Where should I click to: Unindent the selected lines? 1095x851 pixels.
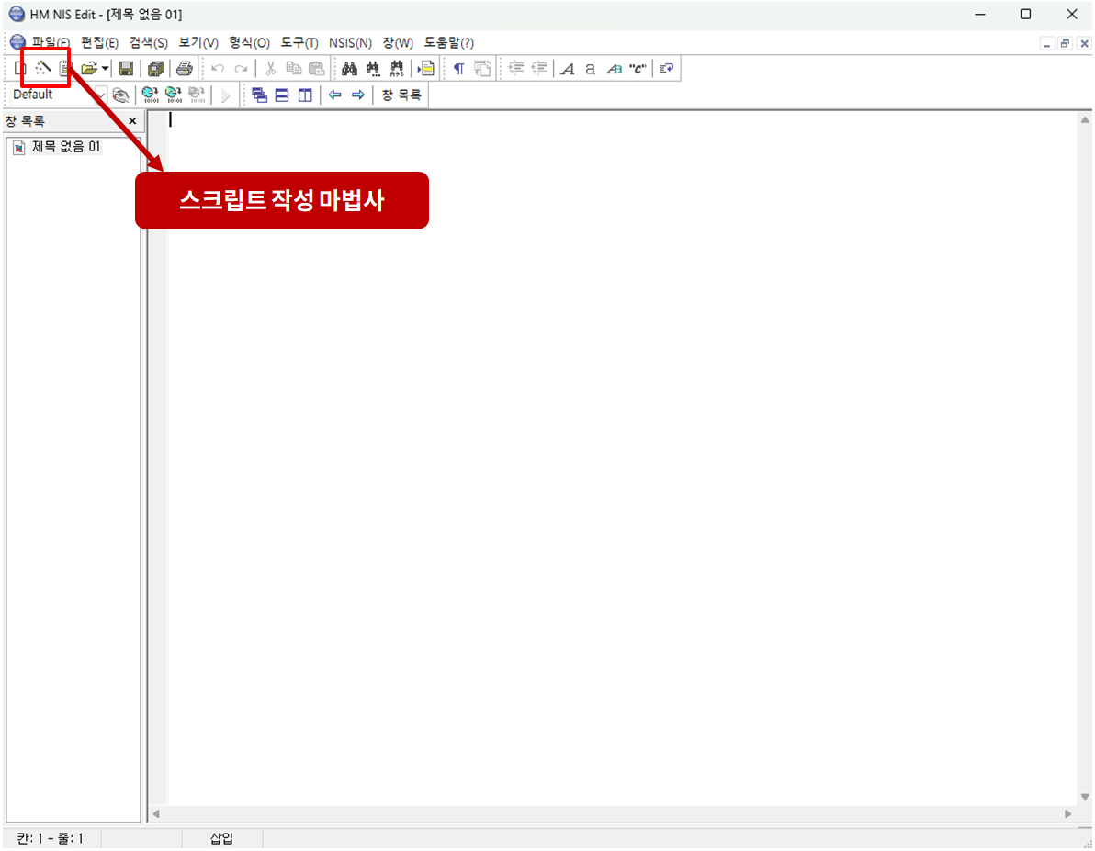[x=539, y=69]
